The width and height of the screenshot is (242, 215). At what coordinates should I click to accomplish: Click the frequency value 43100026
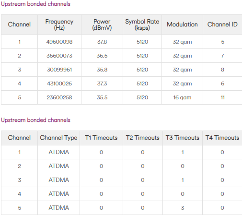click(x=59, y=84)
